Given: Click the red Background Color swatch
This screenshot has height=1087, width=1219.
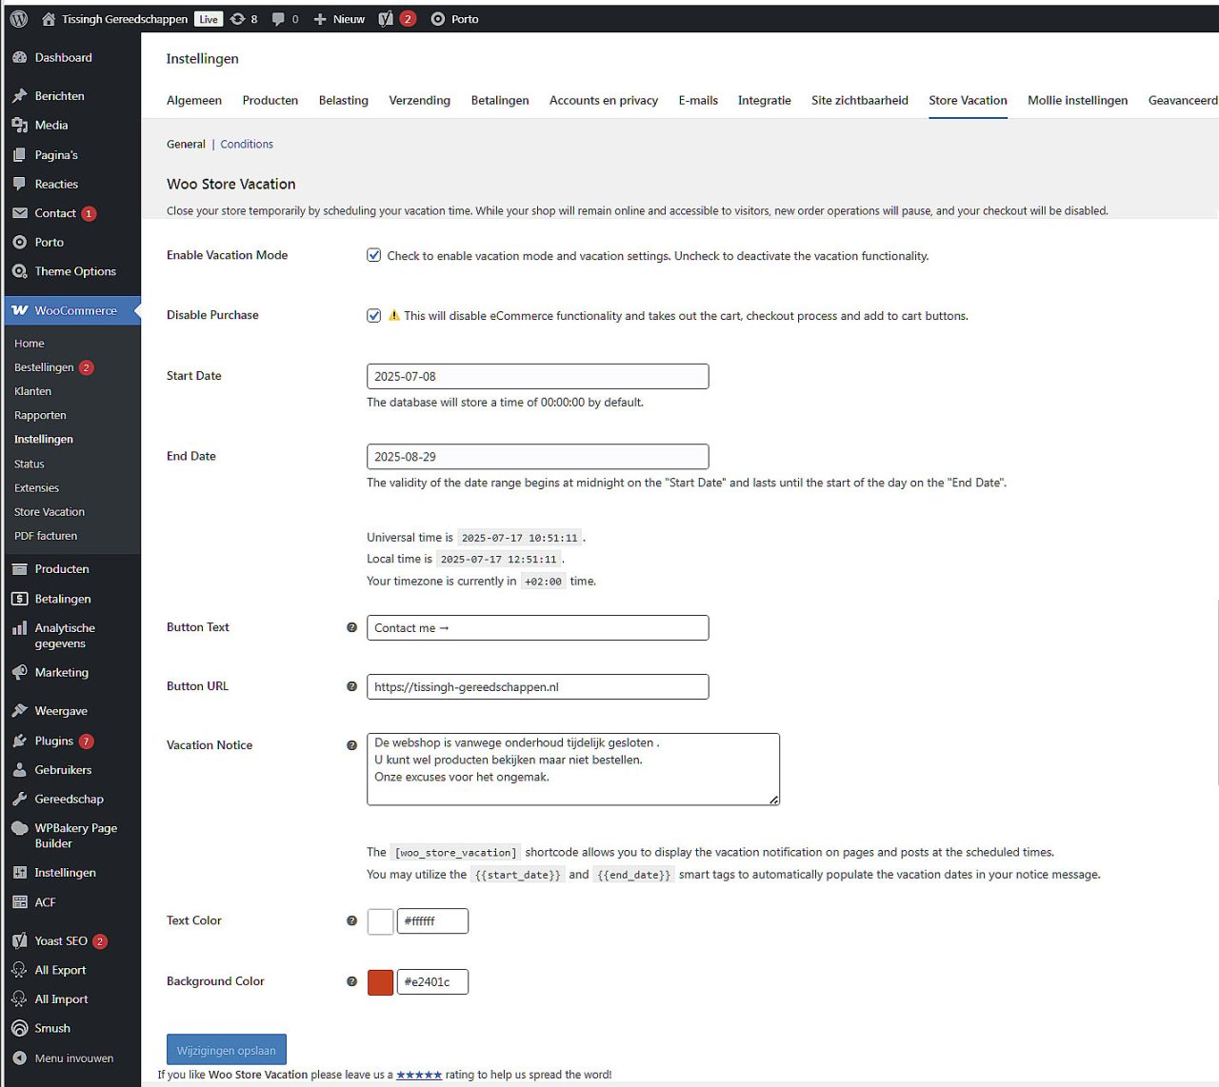Looking at the screenshot, I should click(x=380, y=981).
